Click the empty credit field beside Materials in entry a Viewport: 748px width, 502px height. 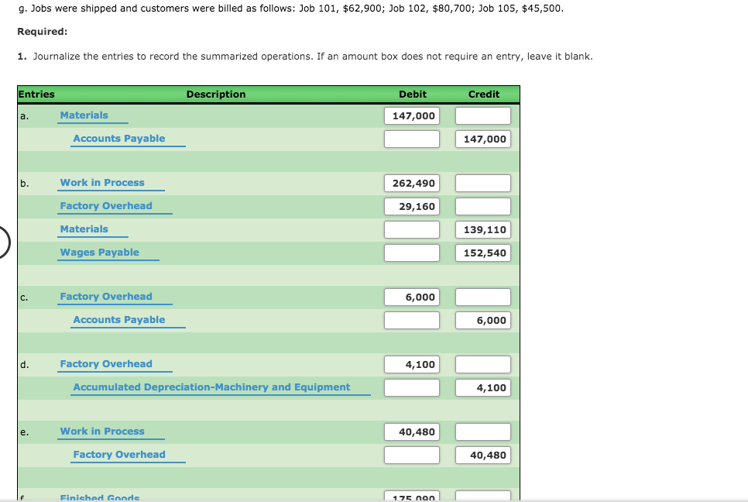click(x=482, y=115)
